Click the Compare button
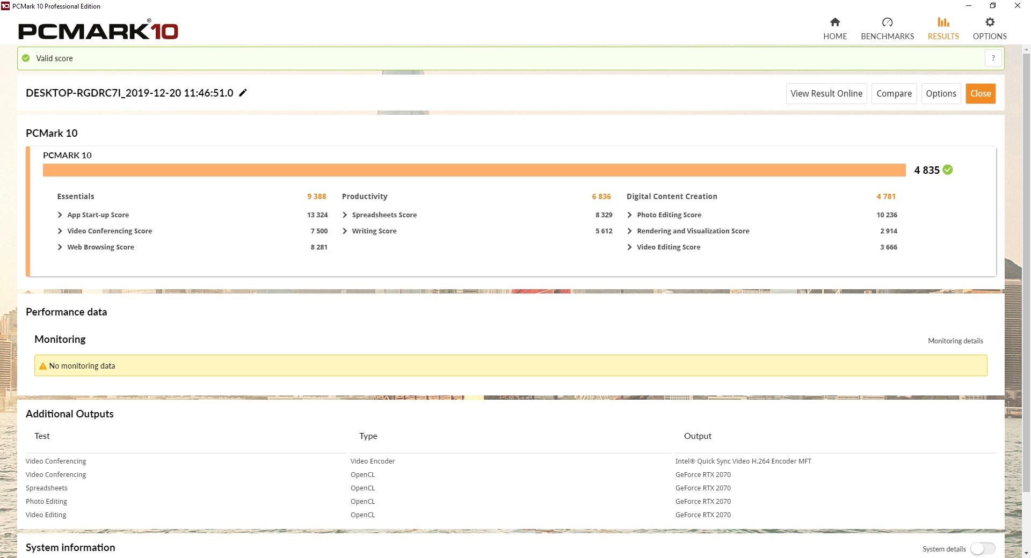This screenshot has width=1031, height=558. (894, 93)
